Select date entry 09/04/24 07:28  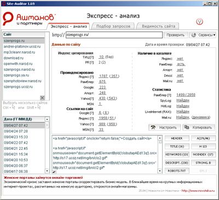coord(24,131)
